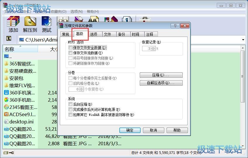Screen dimensions: 248x158
Task: Select the 2345看图王... file
Action: click(20, 107)
